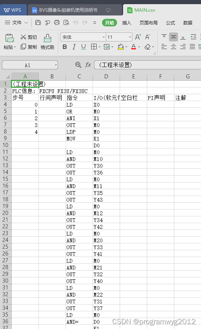The image size is (201, 329).
Task: Toggle Italic formatting
Action: click(x=74, y=47)
